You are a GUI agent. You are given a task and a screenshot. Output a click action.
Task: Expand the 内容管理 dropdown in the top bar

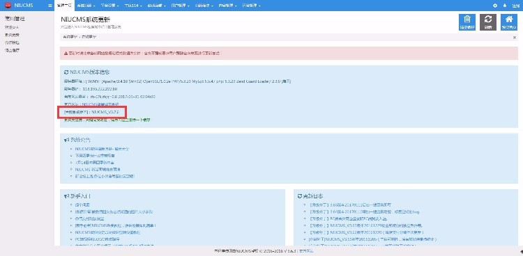point(228,6)
